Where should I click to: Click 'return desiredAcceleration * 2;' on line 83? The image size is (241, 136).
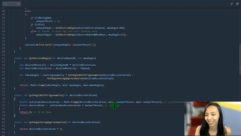pyautogui.click(x=41, y=129)
